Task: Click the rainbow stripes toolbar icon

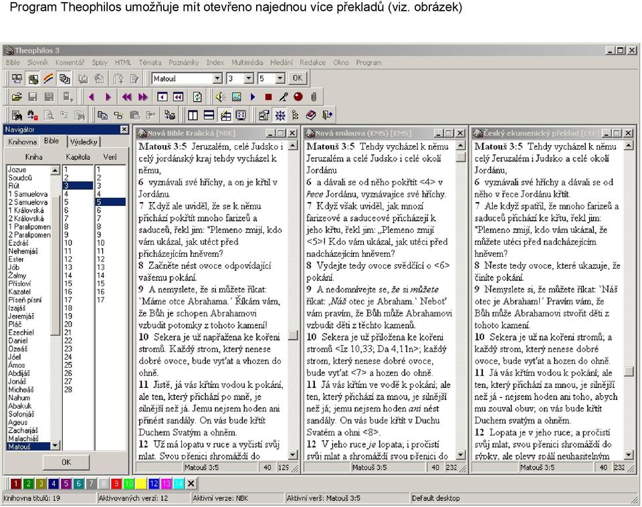Action: (x=48, y=78)
